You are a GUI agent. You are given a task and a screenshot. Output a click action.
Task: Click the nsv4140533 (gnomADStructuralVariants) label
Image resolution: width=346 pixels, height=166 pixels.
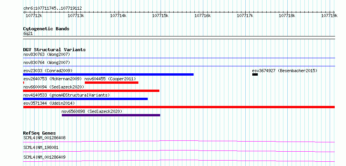(66, 95)
